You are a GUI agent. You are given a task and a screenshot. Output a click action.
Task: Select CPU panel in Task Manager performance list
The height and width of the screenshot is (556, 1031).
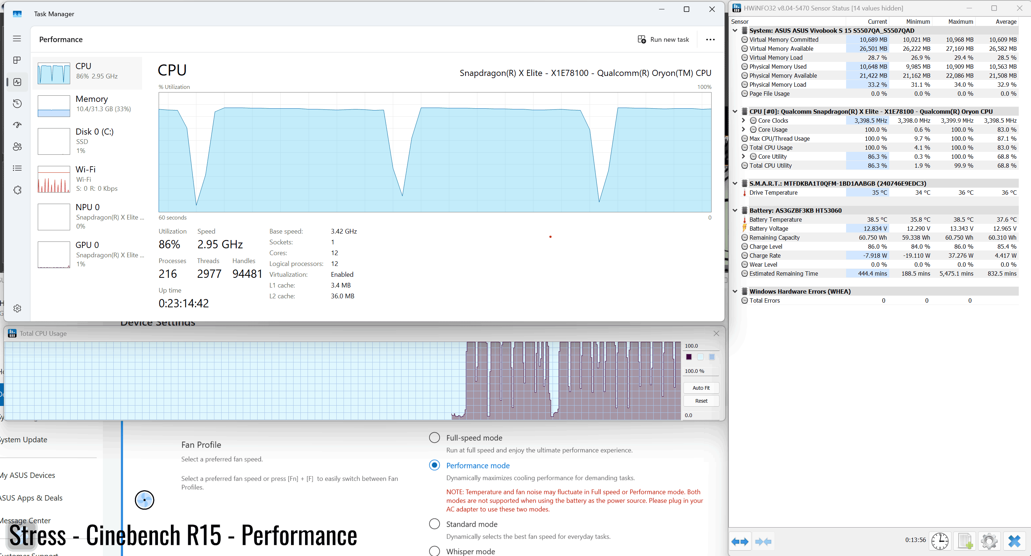pyautogui.click(x=88, y=73)
